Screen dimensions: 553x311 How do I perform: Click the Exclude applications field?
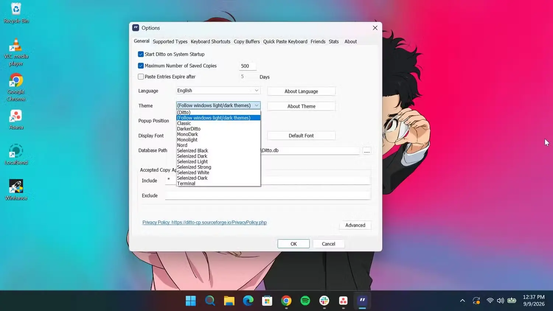click(x=268, y=195)
